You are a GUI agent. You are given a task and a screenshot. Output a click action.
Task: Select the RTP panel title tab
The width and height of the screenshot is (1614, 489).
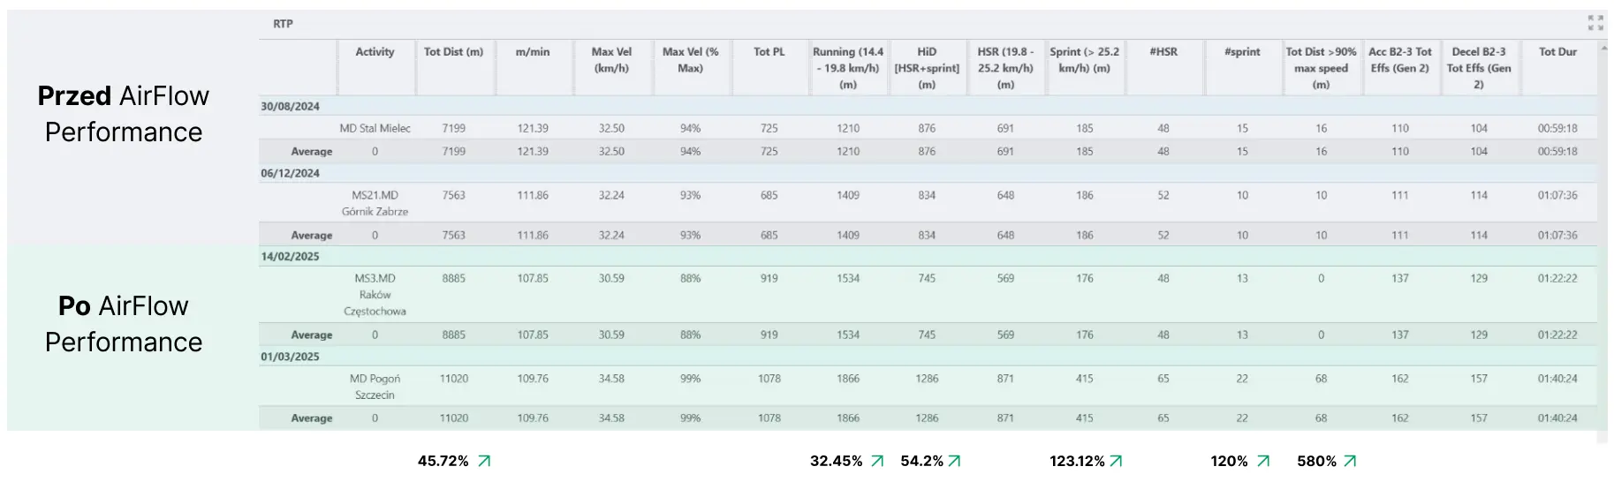[x=283, y=24]
